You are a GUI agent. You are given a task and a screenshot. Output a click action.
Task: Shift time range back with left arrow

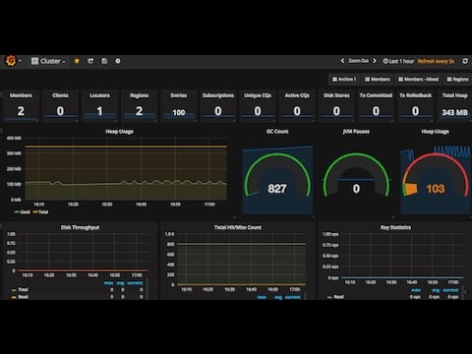click(342, 61)
